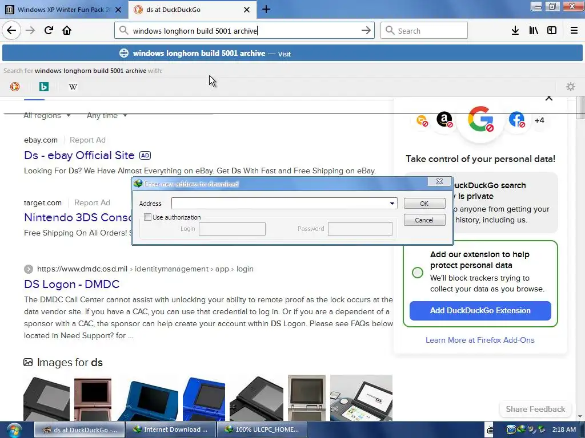This screenshot has width=585, height=438.
Task: Expand the Address dropdown arrow
Action: [392, 204]
